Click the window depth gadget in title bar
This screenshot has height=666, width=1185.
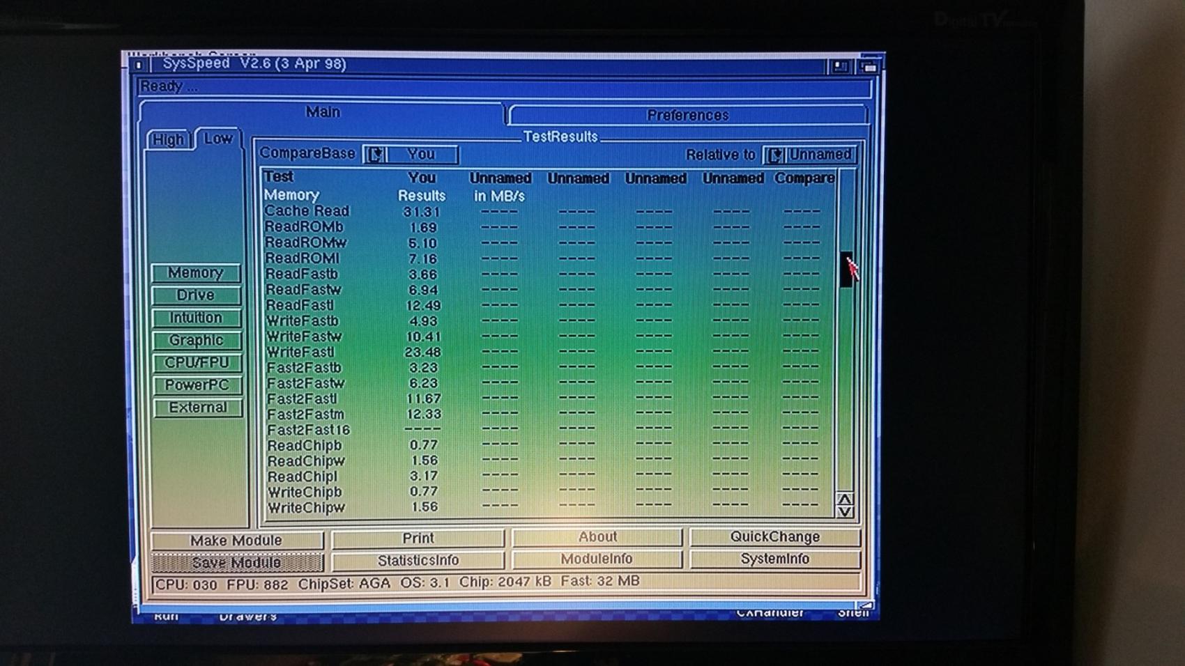point(869,67)
